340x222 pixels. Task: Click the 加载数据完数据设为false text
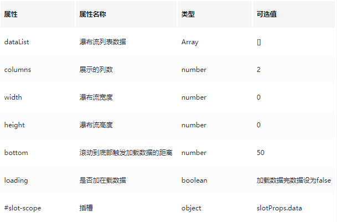(293, 180)
